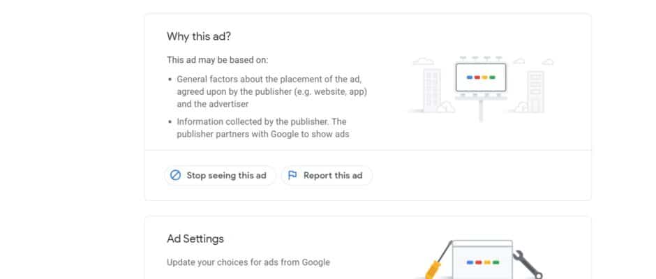Click the billboard illustration in Why this ad
This screenshot has height=279, width=656.
point(480,78)
